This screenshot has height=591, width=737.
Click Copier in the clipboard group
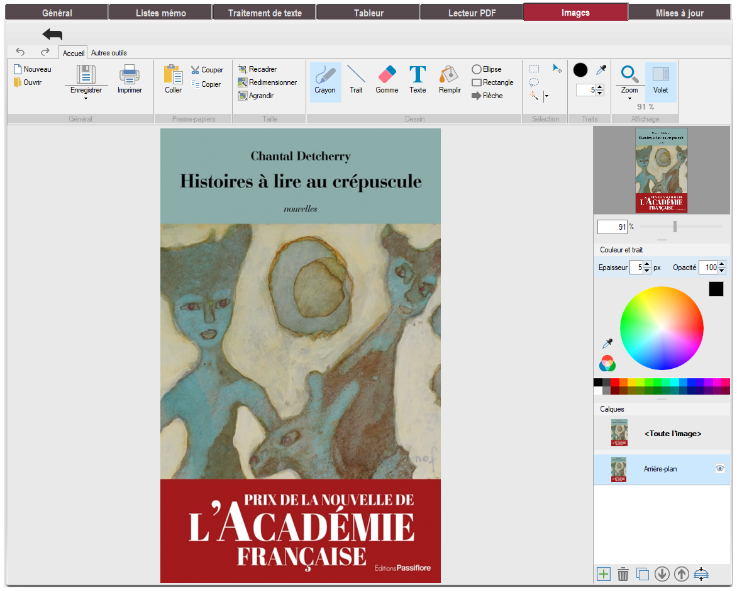click(x=206, y=84)
